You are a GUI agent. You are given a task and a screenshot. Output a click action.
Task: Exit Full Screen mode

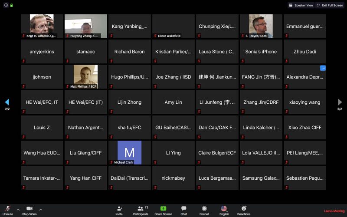coord(330,5)
